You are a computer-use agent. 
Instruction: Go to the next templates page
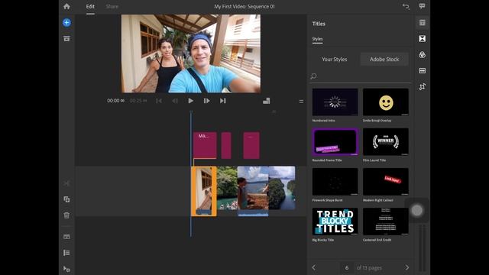coord(407,267)
